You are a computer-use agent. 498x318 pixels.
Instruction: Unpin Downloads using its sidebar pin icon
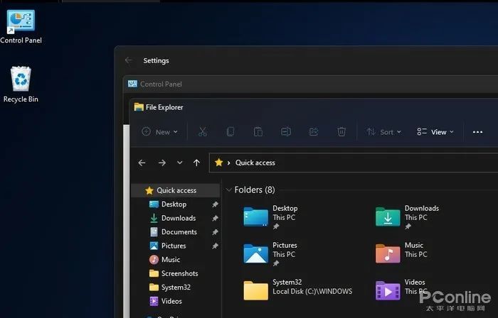(x=215, y=218)
